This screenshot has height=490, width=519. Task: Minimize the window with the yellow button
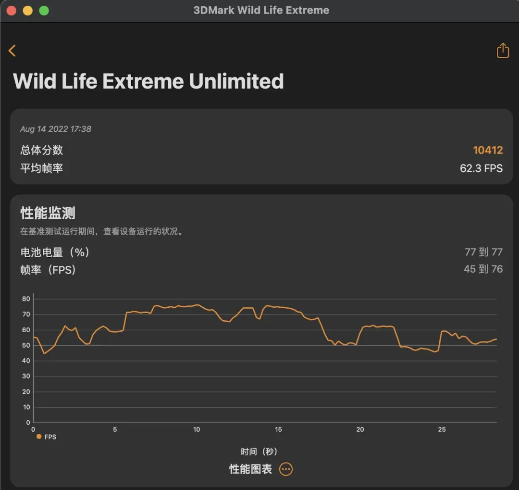[28, 11]
